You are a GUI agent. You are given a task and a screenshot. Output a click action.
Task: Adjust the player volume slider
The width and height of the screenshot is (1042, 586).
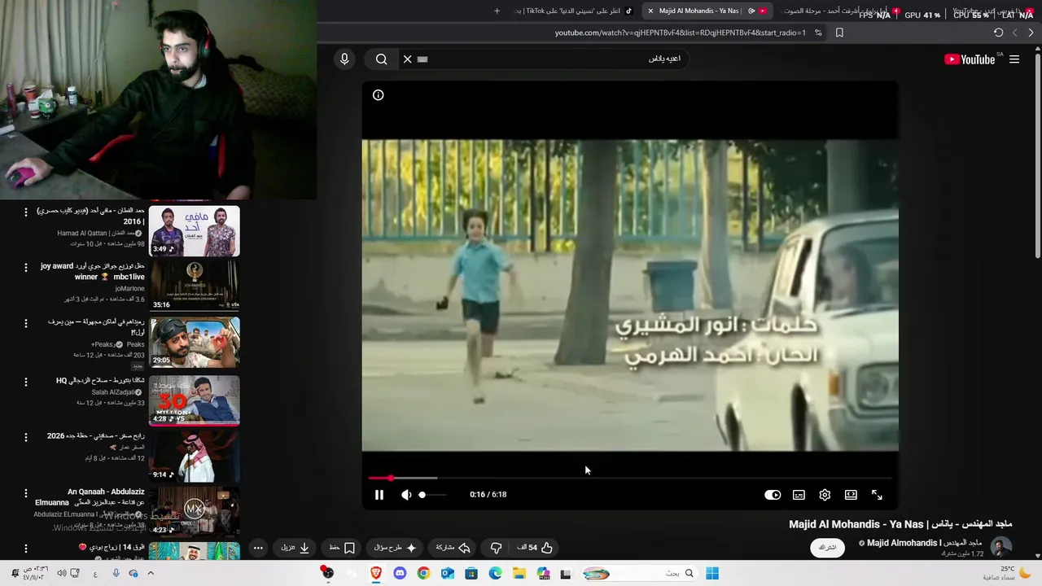pos(433,495)
